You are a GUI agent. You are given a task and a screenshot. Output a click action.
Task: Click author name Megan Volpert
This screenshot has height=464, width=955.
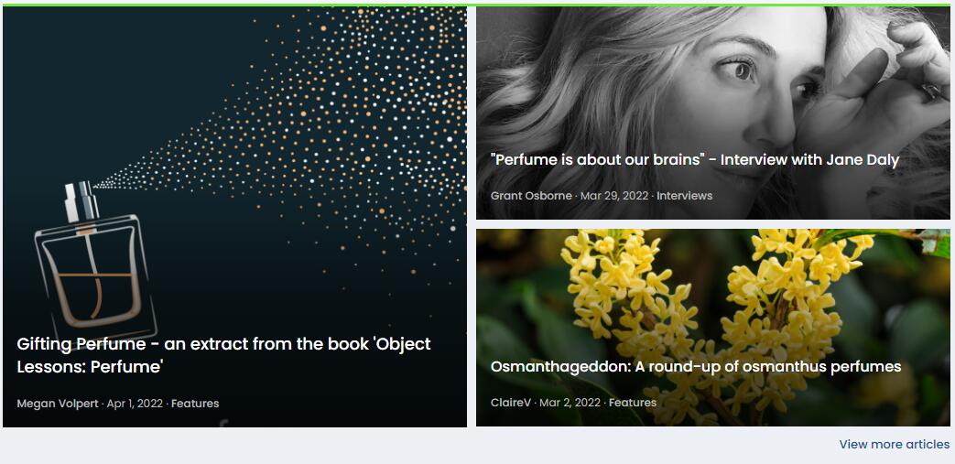pyautogui.click(x=57, y=404)
